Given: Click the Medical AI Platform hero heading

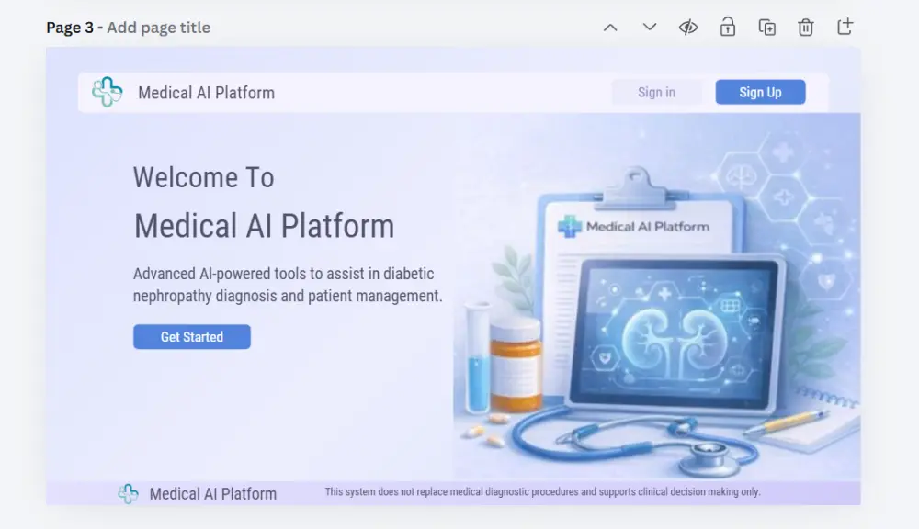Looking at the screenshot, I should click(264, 225).
